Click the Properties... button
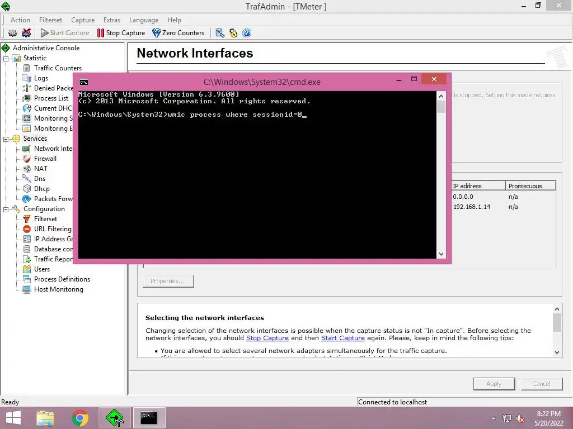This screenshot has height=429, width=573. click(x=168, y=282)
